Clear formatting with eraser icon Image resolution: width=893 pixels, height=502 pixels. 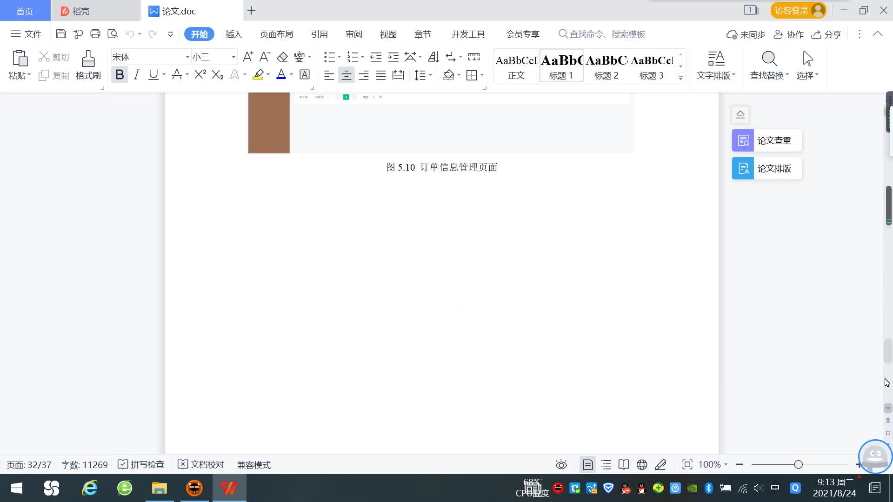282,57
